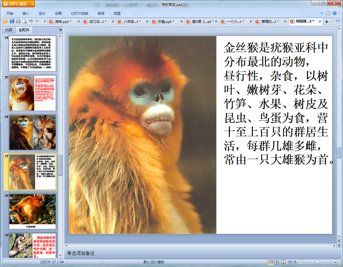Go to previous slide with double-up arrow

[339, 241]
